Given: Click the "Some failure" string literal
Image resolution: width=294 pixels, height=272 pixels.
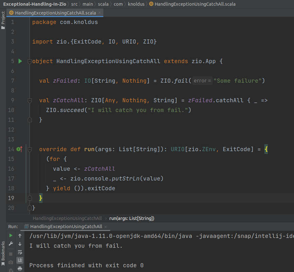Looking at the screenshot, I should pos(238,81).
